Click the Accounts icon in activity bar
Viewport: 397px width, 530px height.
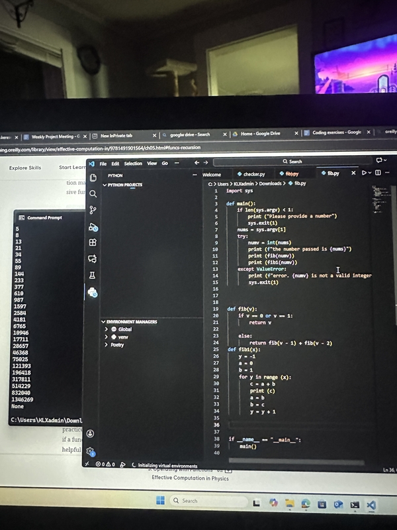(x=91, y=434)
